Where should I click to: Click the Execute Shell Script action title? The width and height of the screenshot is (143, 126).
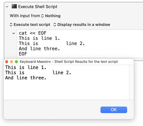click(x=38, y=7)
